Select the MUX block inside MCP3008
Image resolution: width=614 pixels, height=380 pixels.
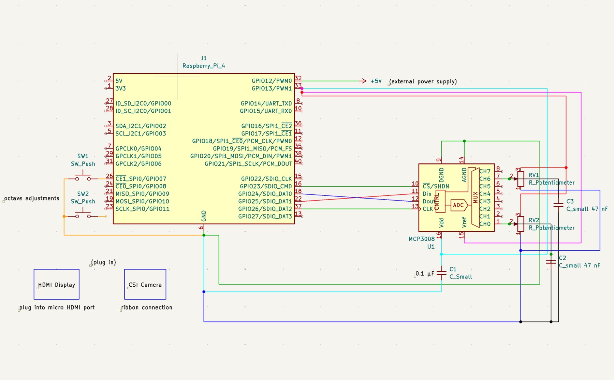475,197
